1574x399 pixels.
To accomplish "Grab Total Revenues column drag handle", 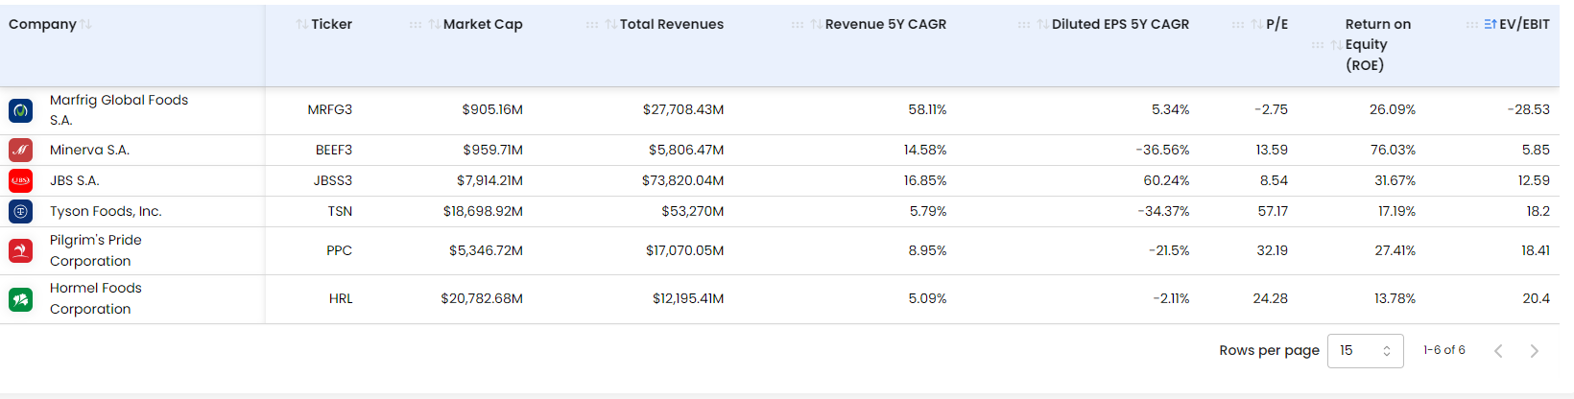I will tap(592, 24).
